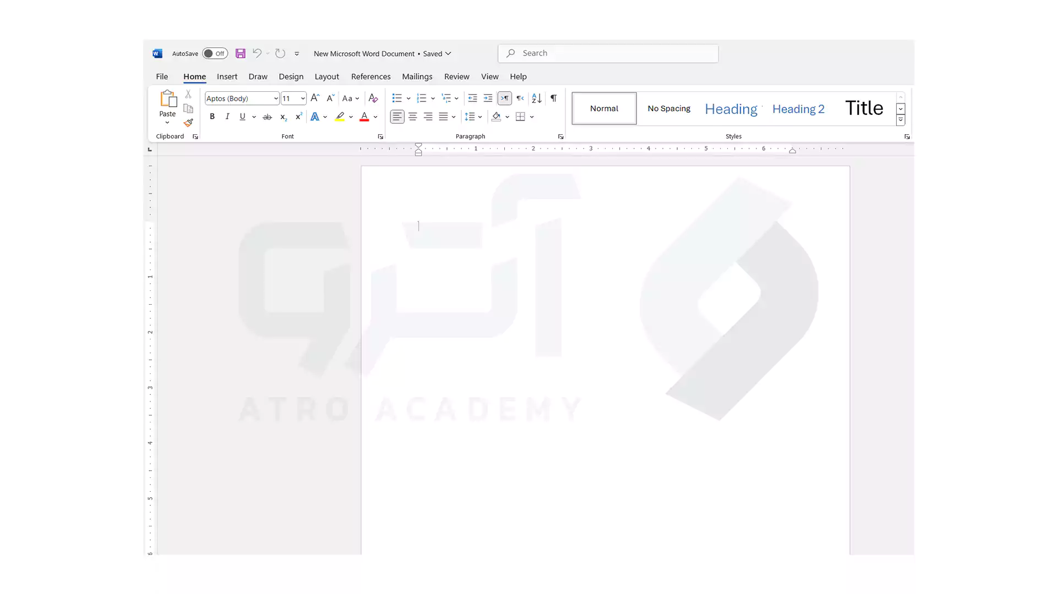
Task: Click the tab selector at ruler corner
Action: pos(150,149)
